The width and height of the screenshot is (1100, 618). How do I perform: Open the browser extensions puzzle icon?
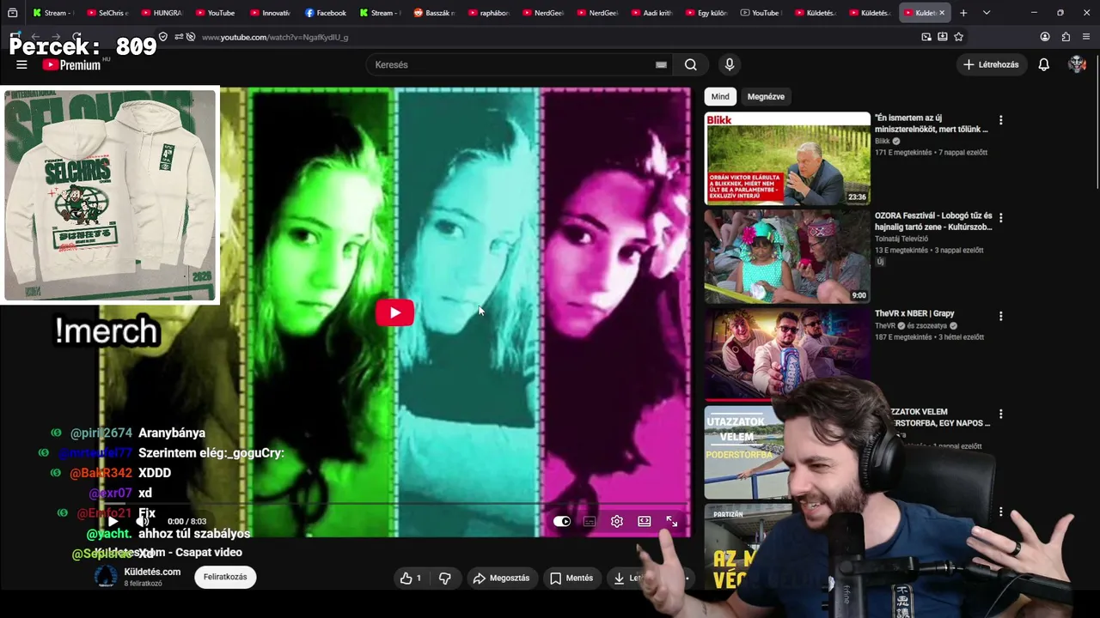[x=1066, y=37]
